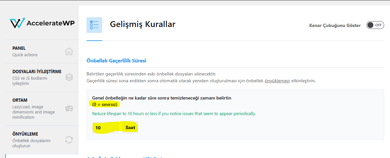
Task: Toggle the Kenar Çubuğunu Göster switch
Action: click(x=375, y=25)
